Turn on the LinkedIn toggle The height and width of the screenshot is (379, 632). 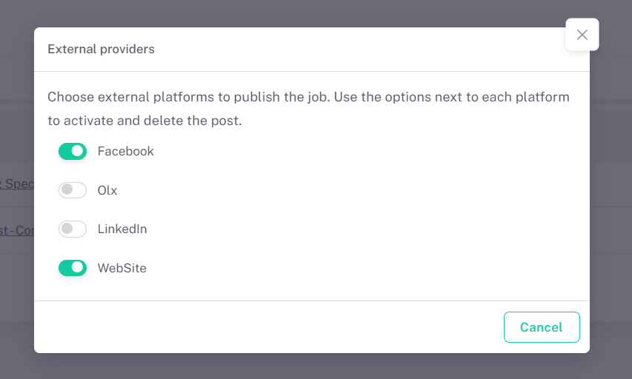coord(73,229)
